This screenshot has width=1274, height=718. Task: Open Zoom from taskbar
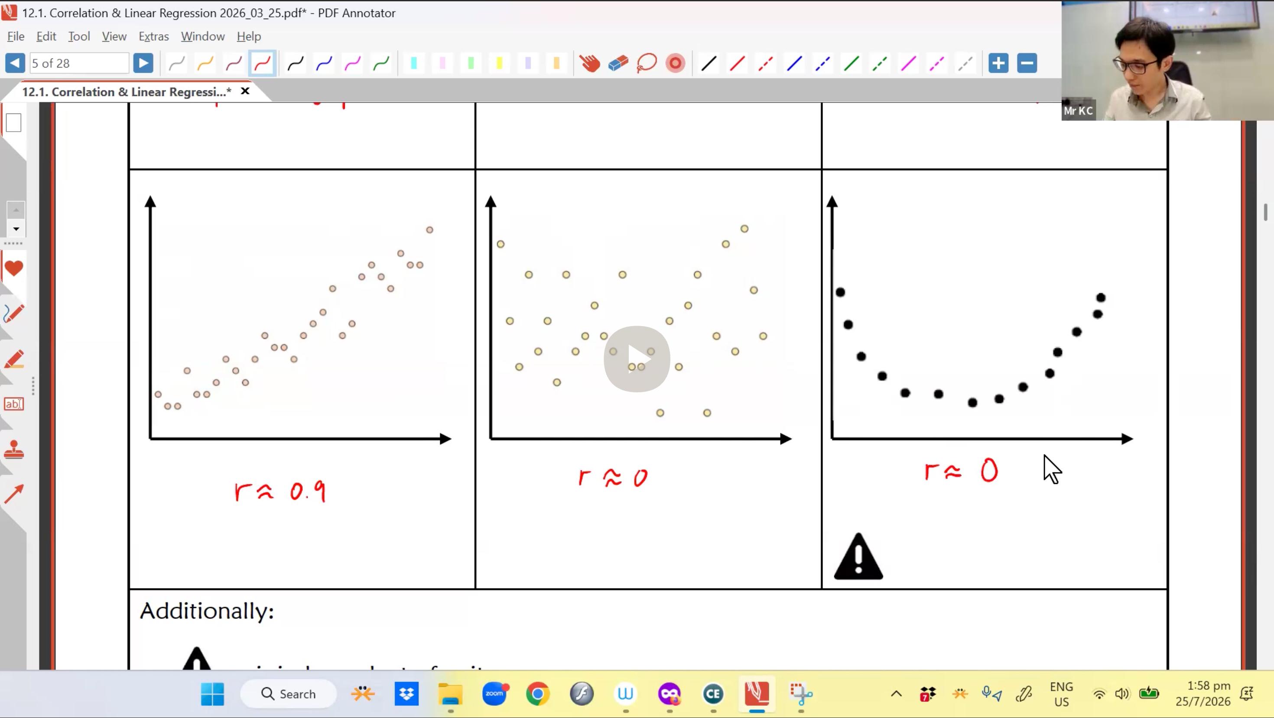[494, 694]
